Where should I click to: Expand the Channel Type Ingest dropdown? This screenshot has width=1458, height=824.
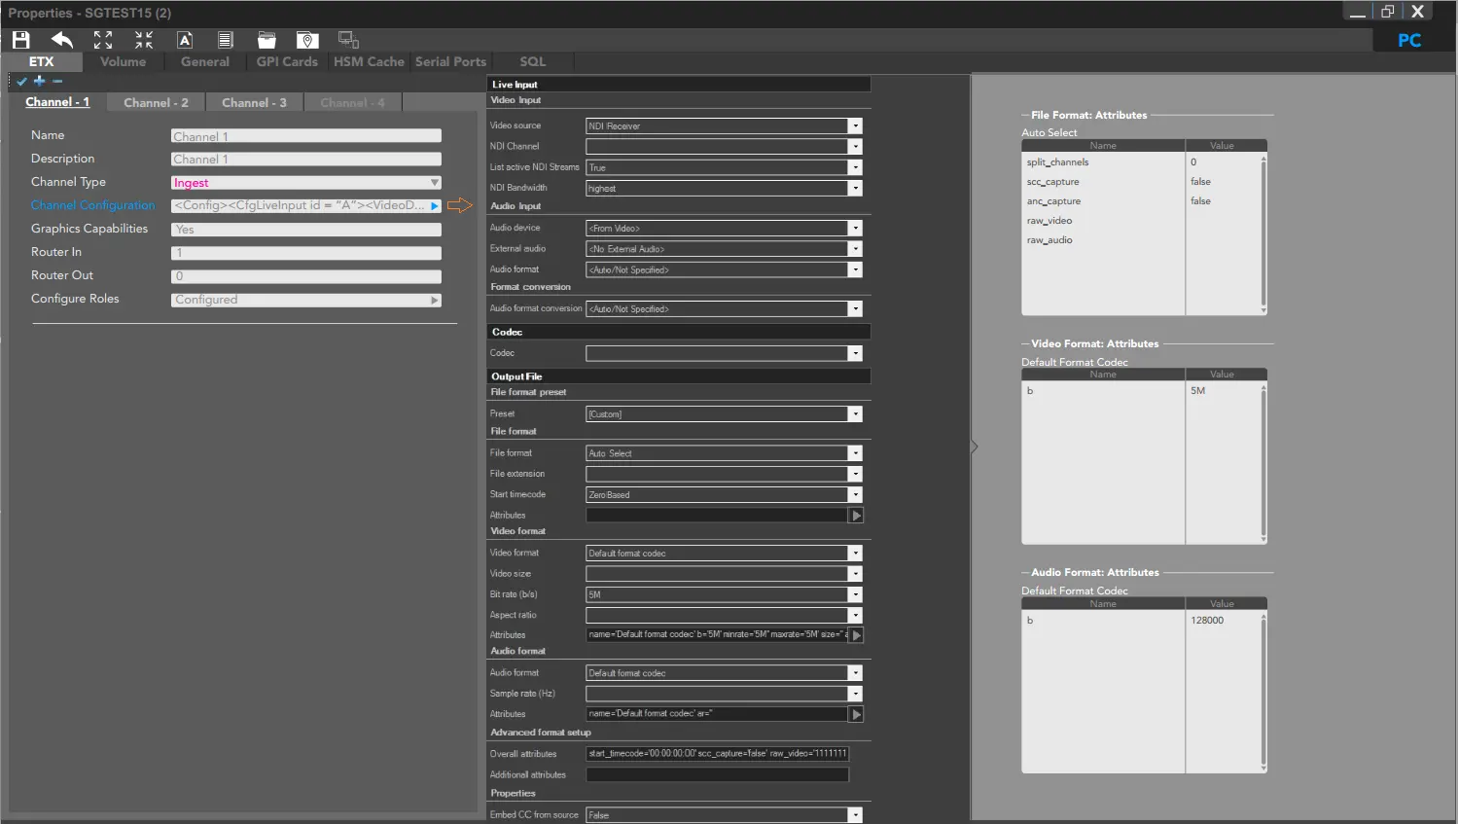[x=434, y=183]
